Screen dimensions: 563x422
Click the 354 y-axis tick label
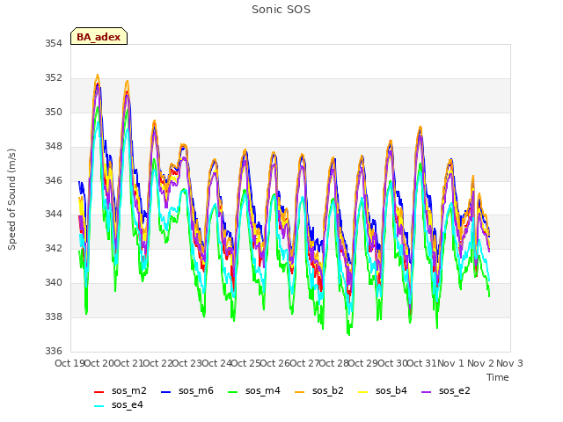pos(54,44)
